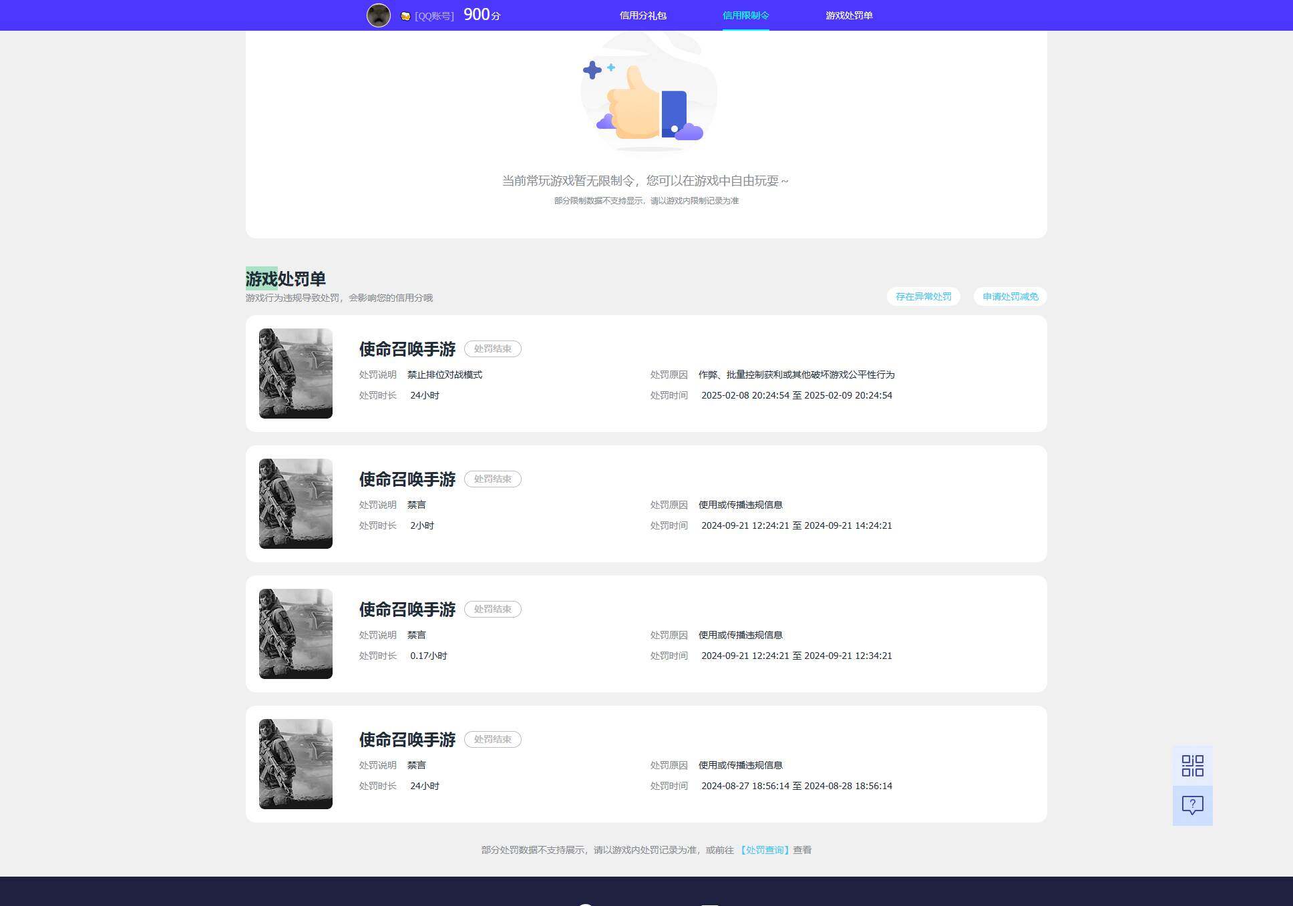Open game thumbnail for the 0.17小时 penalty
Viewport: 1293px width, 906px height.
click(296, 634)
